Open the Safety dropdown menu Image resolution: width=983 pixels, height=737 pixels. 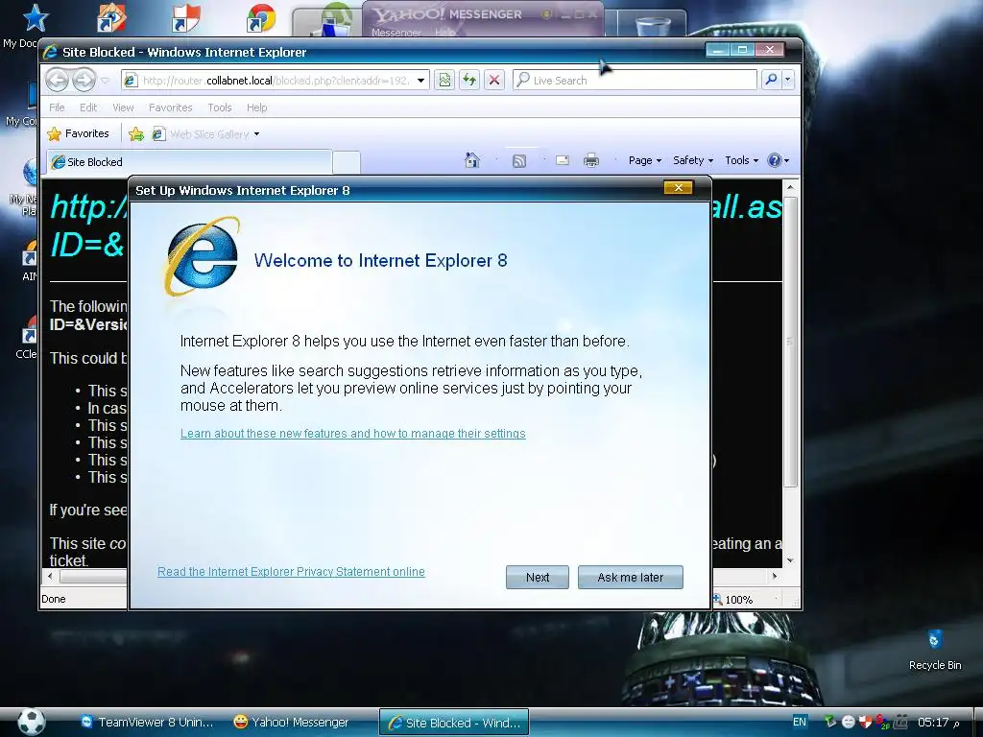pos(693,160)
